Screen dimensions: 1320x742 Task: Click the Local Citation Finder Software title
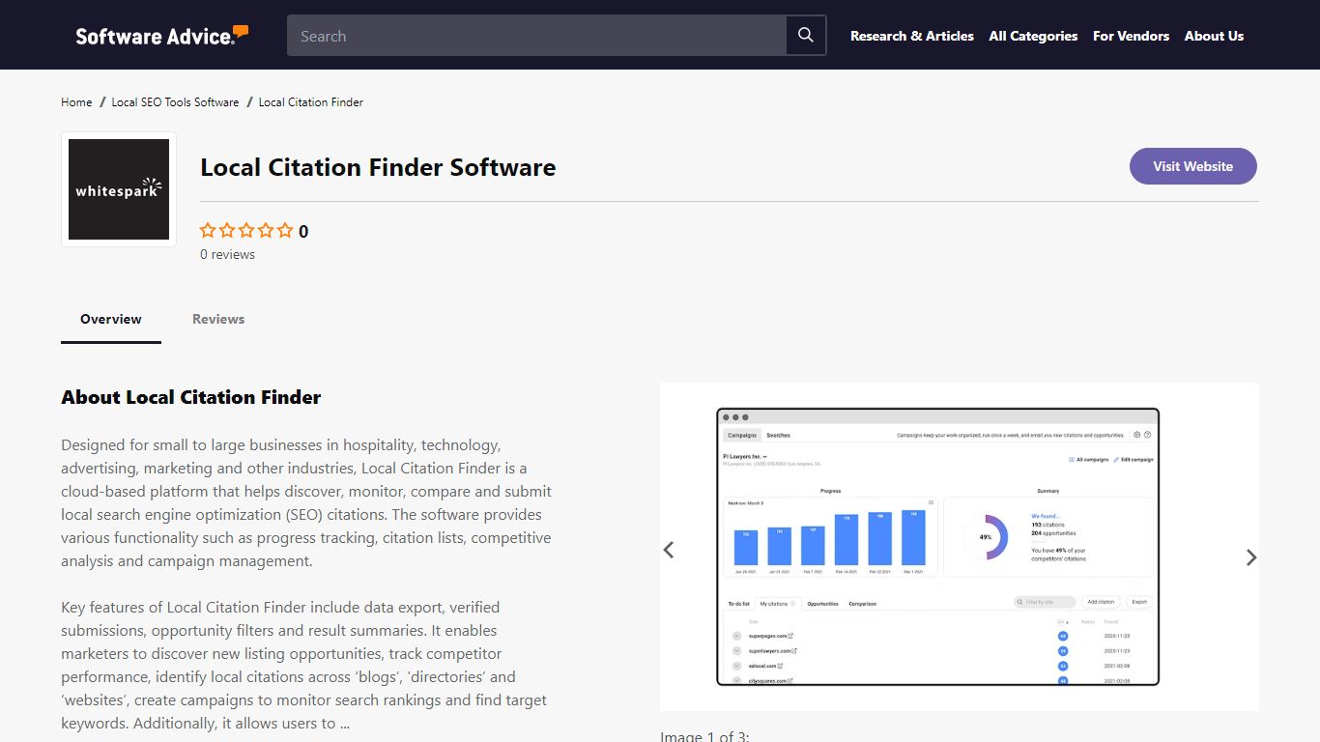(378, 167)
